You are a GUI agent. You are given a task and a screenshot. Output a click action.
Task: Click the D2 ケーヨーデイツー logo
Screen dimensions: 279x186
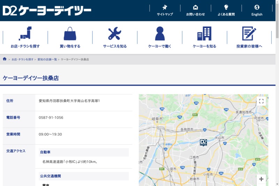(x=47, y=11)
